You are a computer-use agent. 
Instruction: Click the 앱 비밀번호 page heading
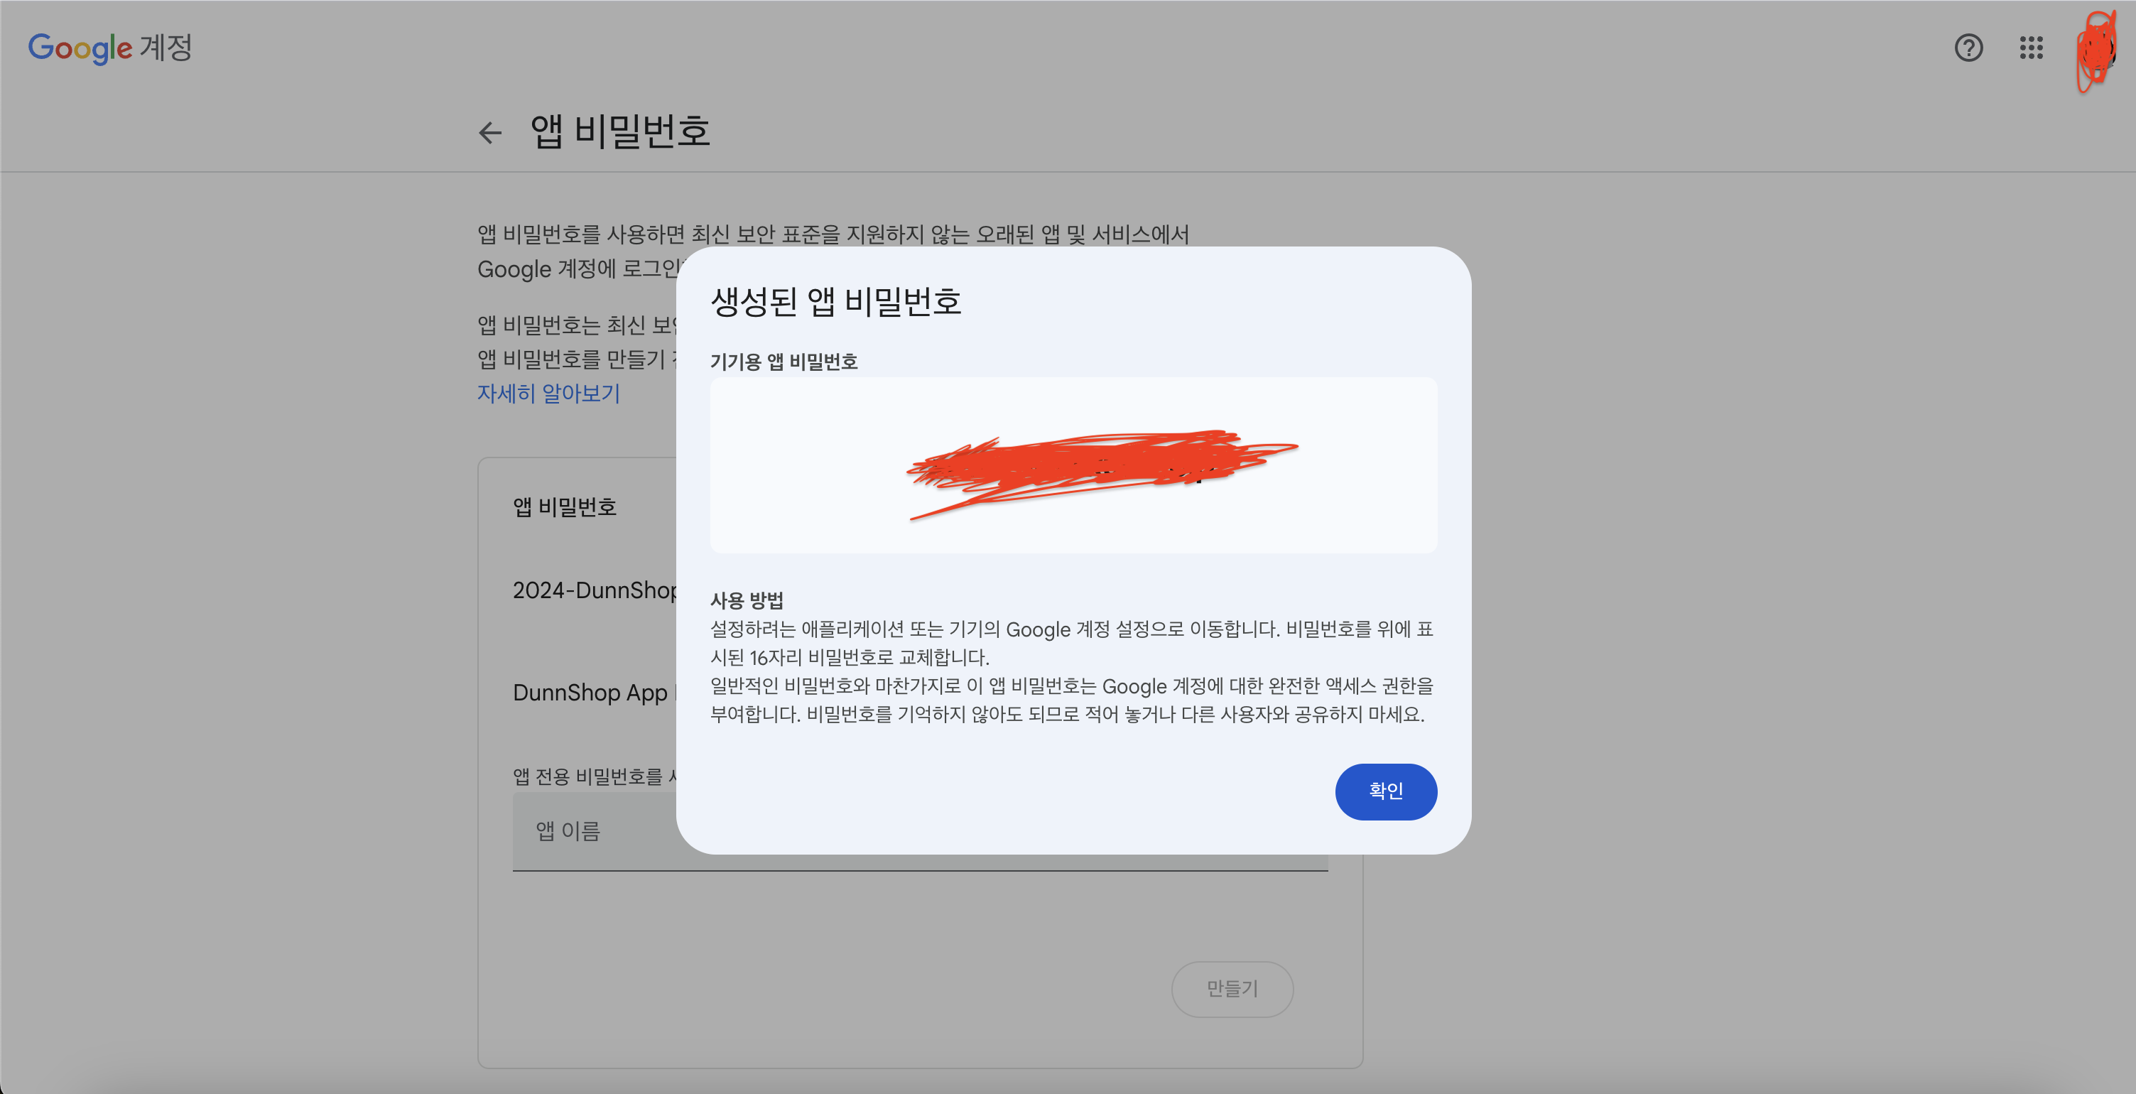click(619, 131)
